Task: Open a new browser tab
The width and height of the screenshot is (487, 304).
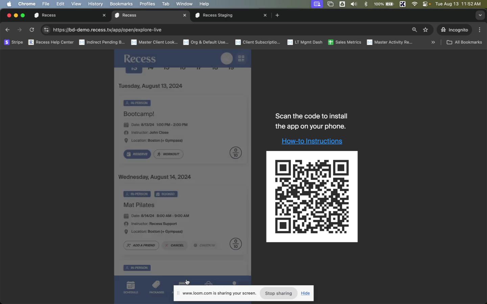Action: click(x=277, y=15)
